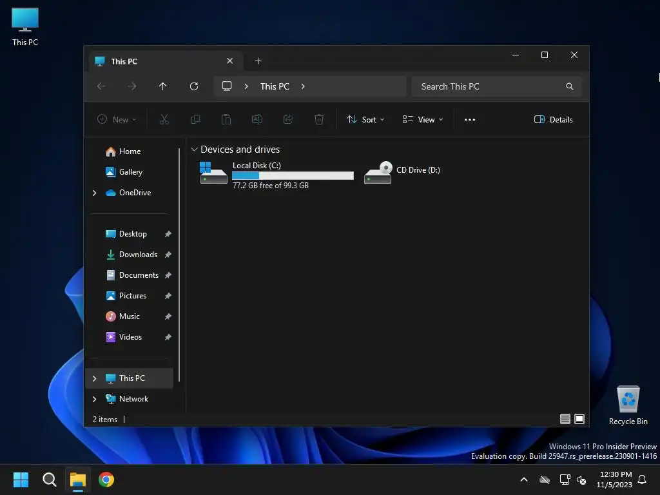Unpin Desktop using its pin icon

(168, 234)
